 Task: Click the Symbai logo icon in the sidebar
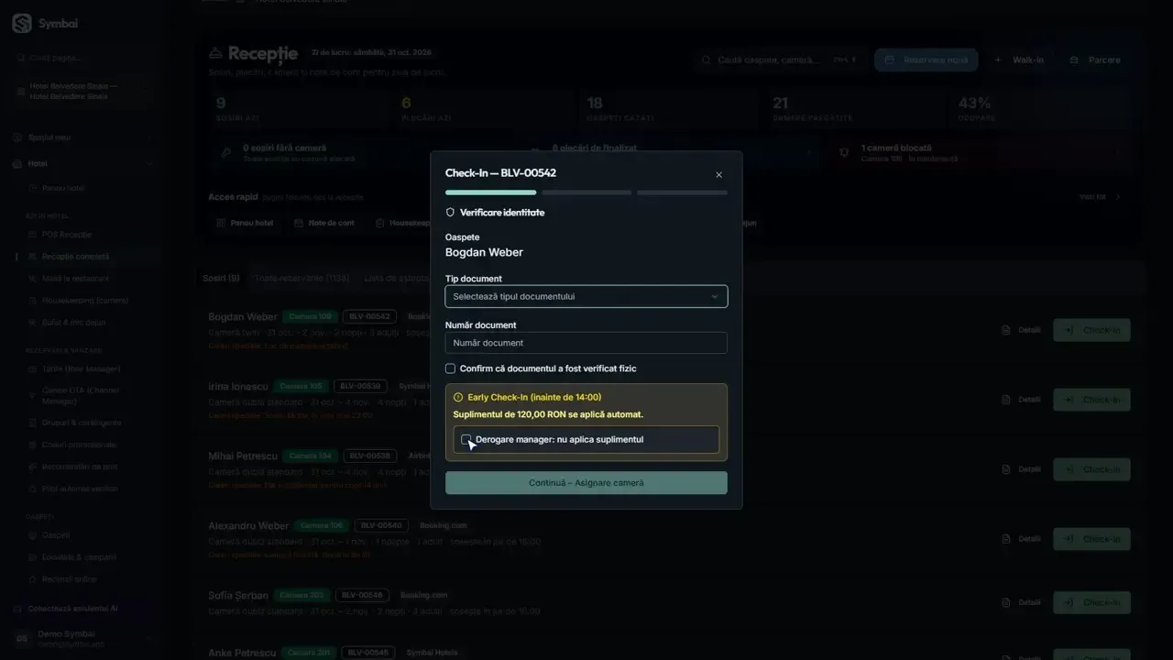click(22, 24)
